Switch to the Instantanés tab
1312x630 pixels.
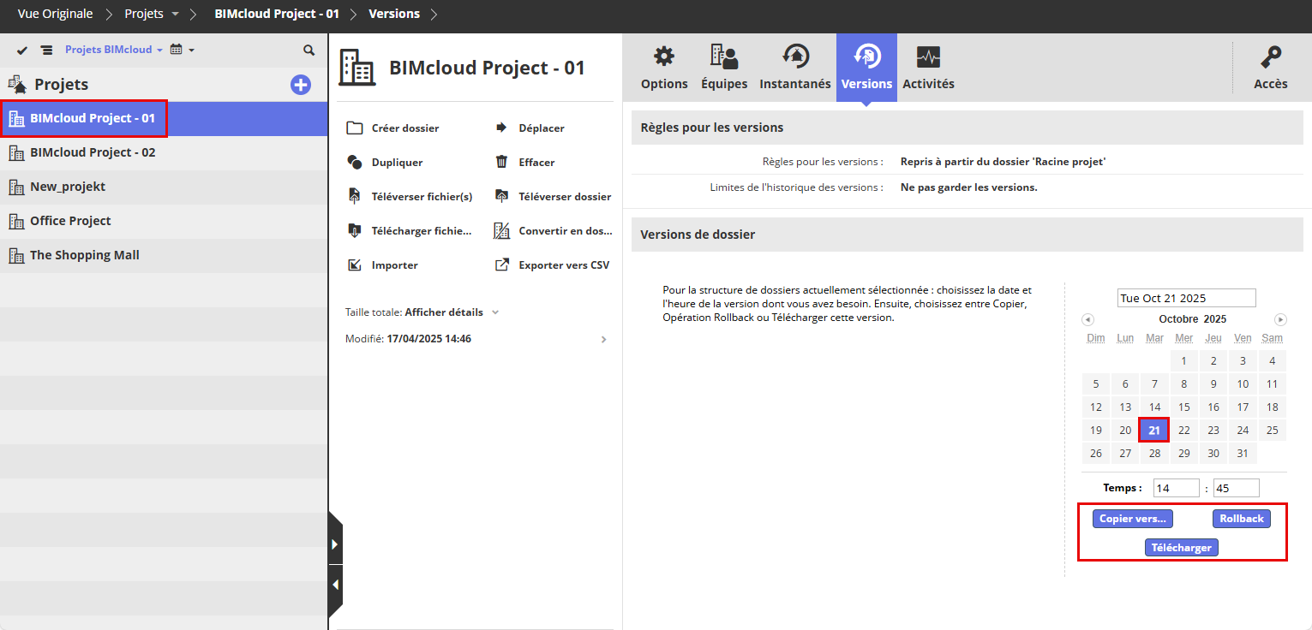tap(795, 68)
